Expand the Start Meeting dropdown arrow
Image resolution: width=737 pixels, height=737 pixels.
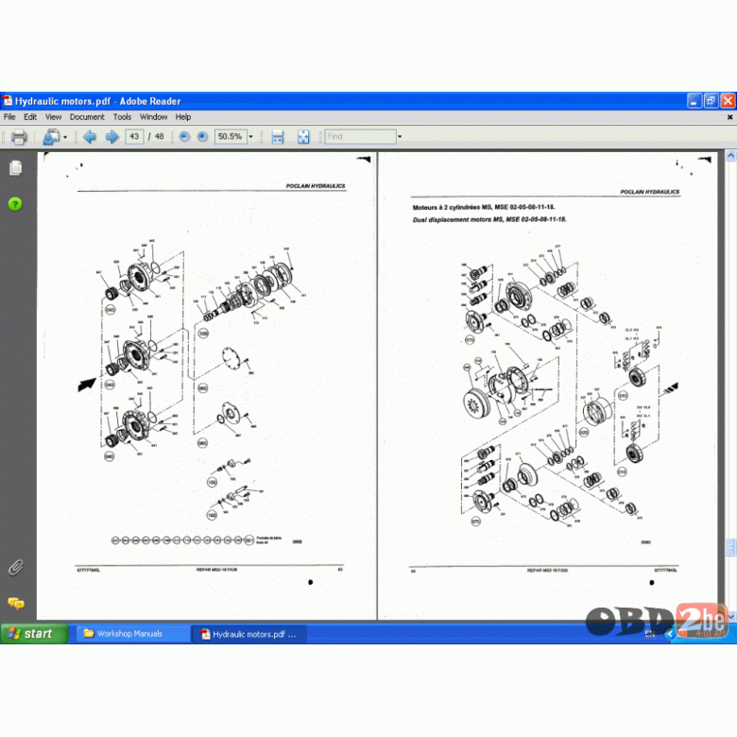tap(65, 137)
